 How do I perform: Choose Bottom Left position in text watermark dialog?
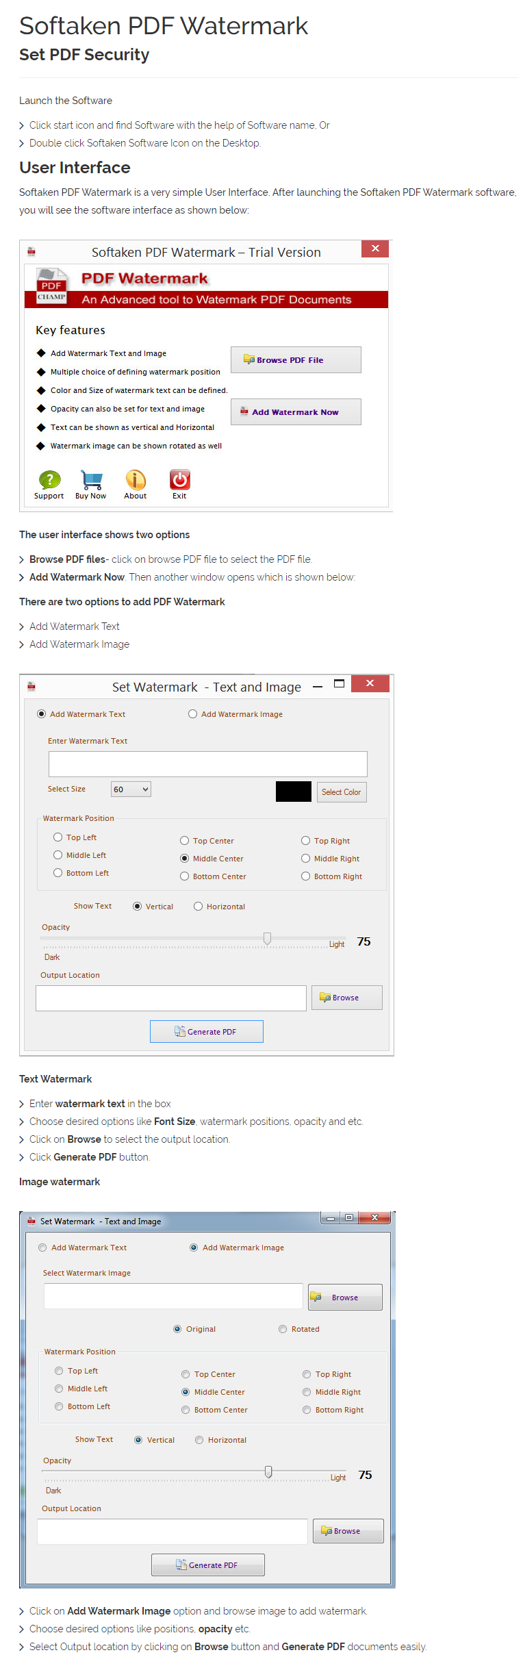(x=58, y=872)
